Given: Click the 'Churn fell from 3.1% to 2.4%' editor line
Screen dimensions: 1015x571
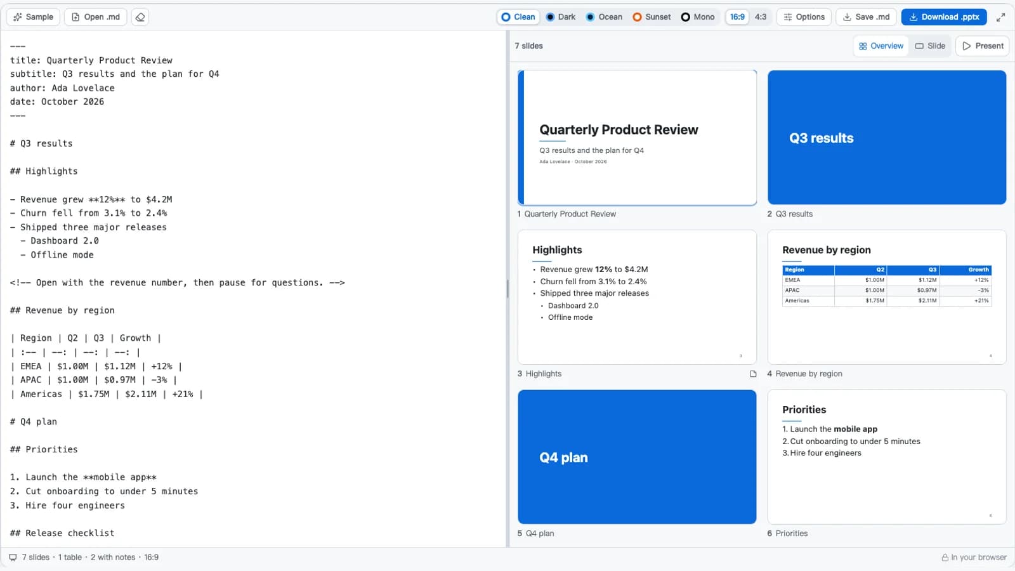Looking at the screenshot, I should click(89, 213).
